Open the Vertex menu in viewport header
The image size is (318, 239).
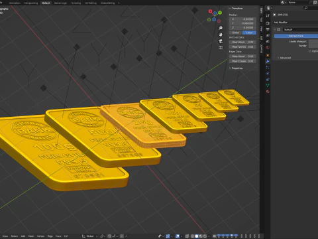(x=40, y=236)
